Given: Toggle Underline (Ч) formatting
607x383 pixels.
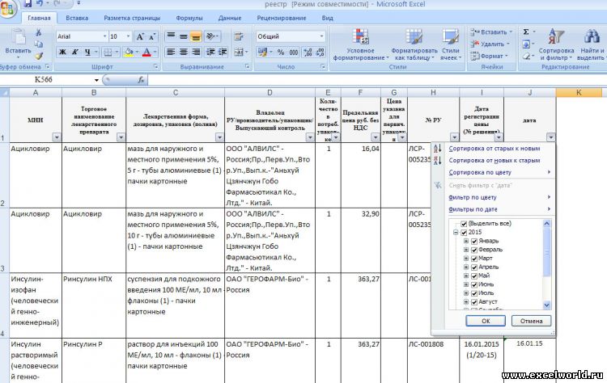Looking at the screenshot, I should [87, 53].
